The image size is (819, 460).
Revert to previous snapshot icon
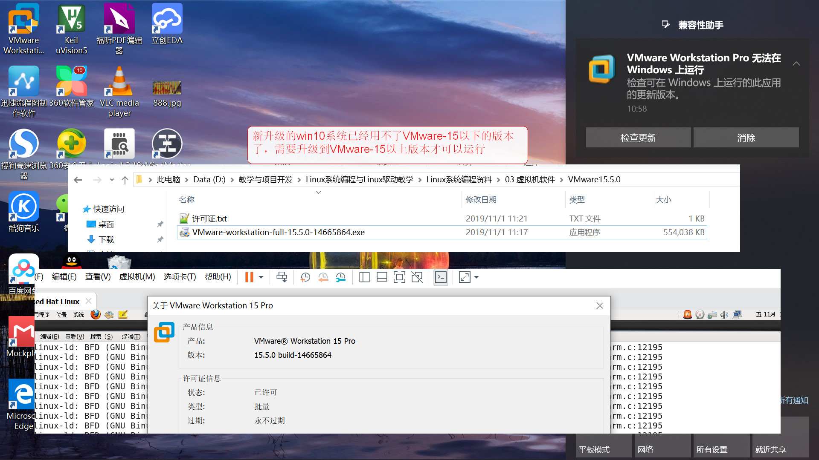[323, 277]
